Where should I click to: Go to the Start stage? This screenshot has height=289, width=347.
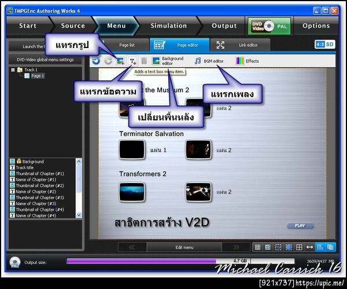pos(28,25)
